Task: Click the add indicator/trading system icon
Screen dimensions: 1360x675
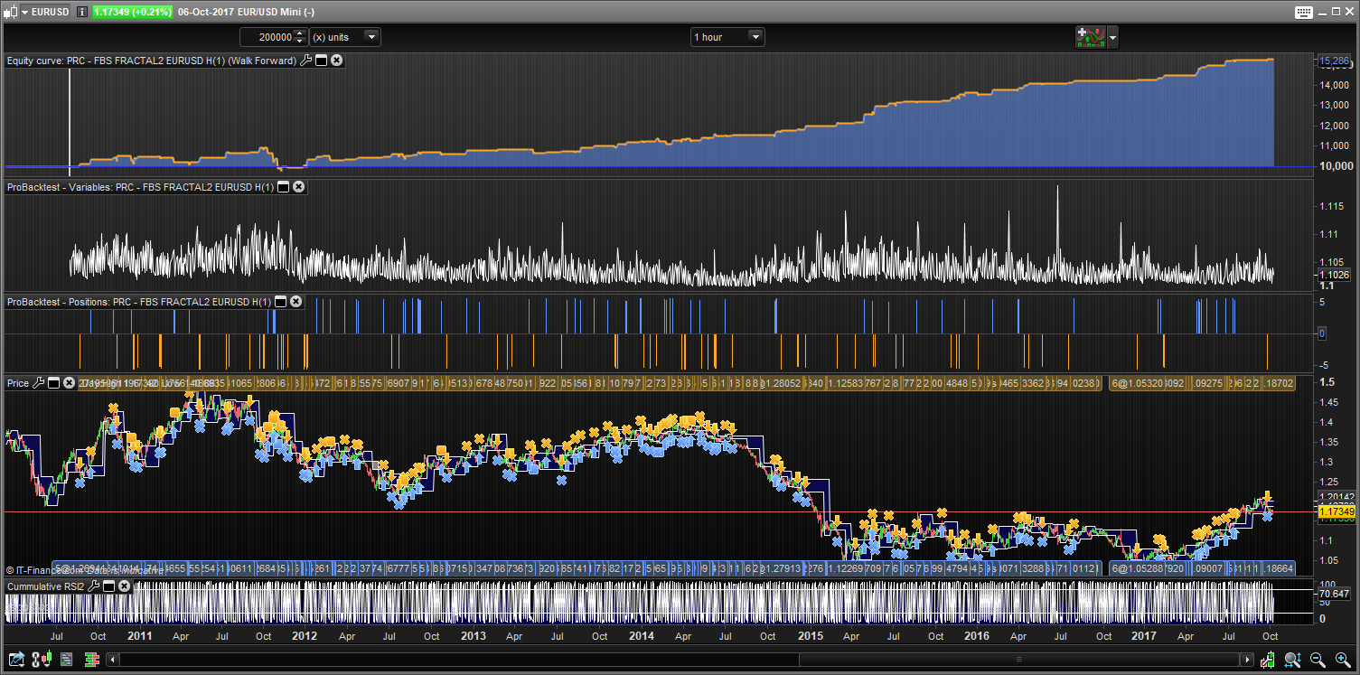Action: point(1090,37)
